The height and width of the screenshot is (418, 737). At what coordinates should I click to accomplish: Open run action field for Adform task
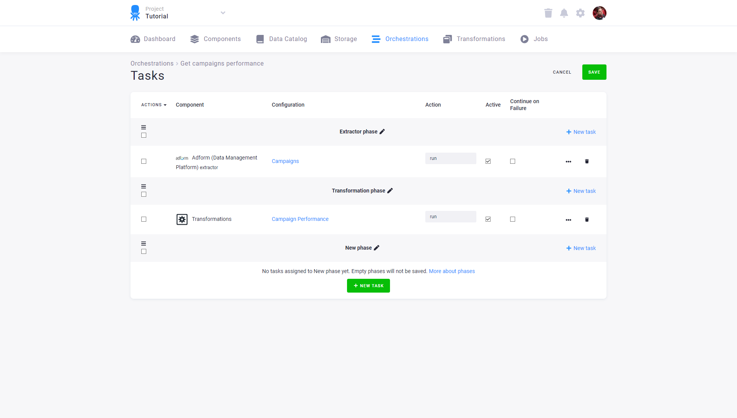point(450,158)
